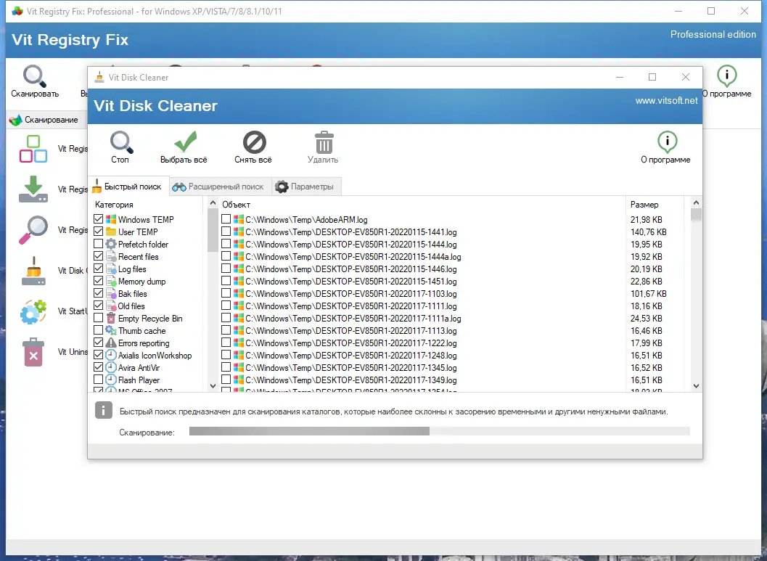Check the AdobeARM.log file checkbox
This screenshot has width=767, height=561.
226,219
